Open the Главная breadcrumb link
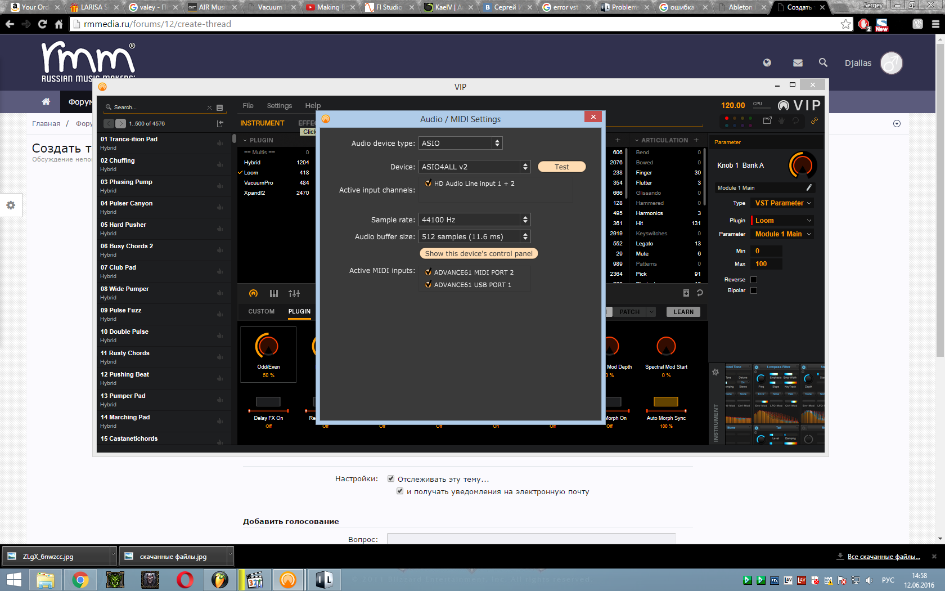Screen dimensions: 945x591 (46, 124)
